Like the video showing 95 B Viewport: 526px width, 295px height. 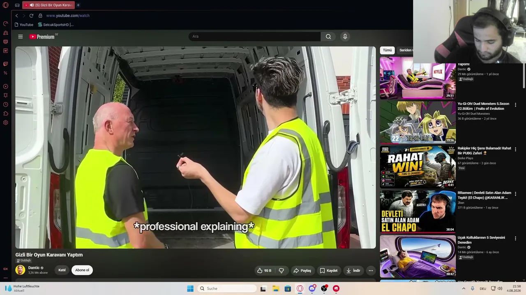point(265,270)
